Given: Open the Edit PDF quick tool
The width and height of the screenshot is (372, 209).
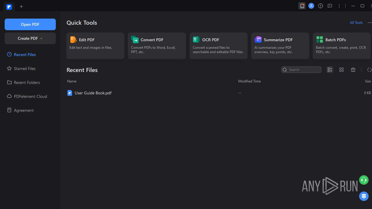Looking at the screenshot, I should [95, 46].
